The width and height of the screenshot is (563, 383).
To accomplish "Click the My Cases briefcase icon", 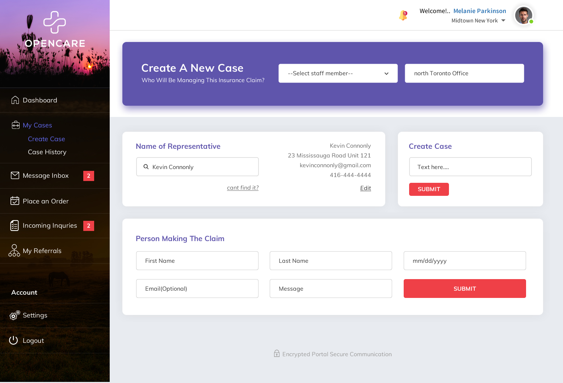I will pyautogui.click(x=16, y=125).
